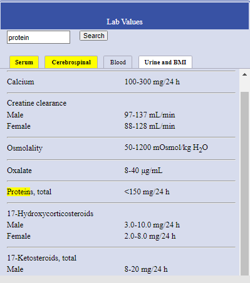
Task: Click the 17-Hydroxycorticosteroids heading
Action: (x=50, y=214)
